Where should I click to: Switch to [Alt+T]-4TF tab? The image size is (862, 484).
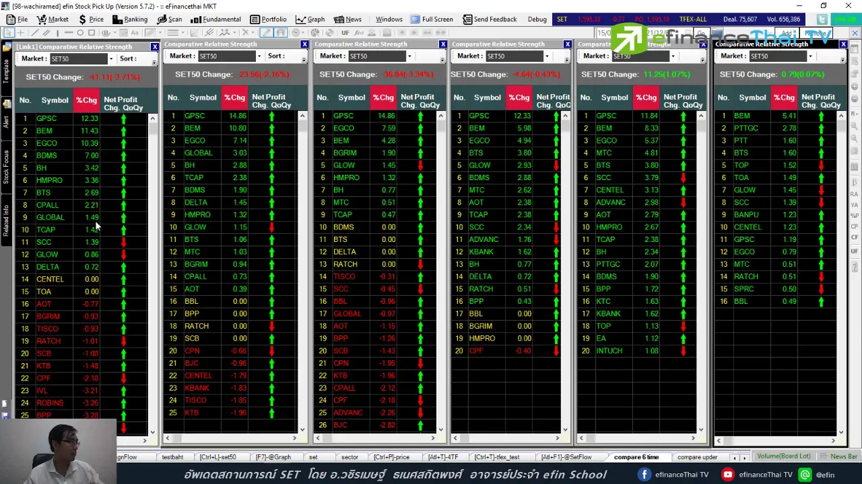click(442, 457)
